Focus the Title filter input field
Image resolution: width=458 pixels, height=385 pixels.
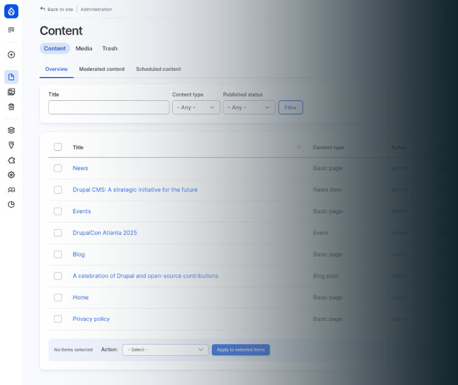(109, 108)
